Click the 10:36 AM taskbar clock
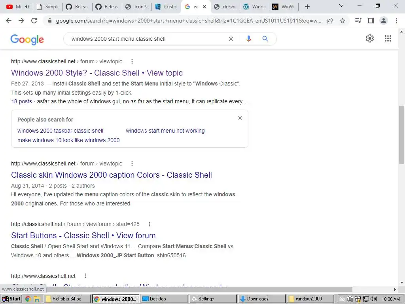This screenshot has height=304, width=405. click(390, 299)
